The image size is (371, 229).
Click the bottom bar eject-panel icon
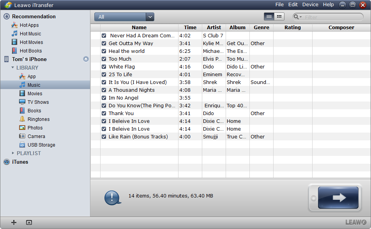point(29,222)
